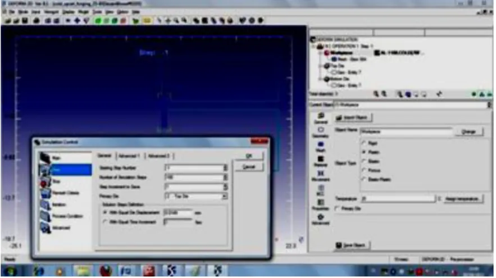Click the die displacement value field
This screenshot has height=278, width=496.
pos(178,213)
